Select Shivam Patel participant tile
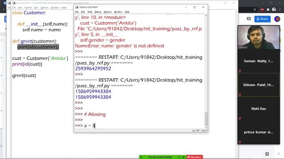 tap(259, 85)
